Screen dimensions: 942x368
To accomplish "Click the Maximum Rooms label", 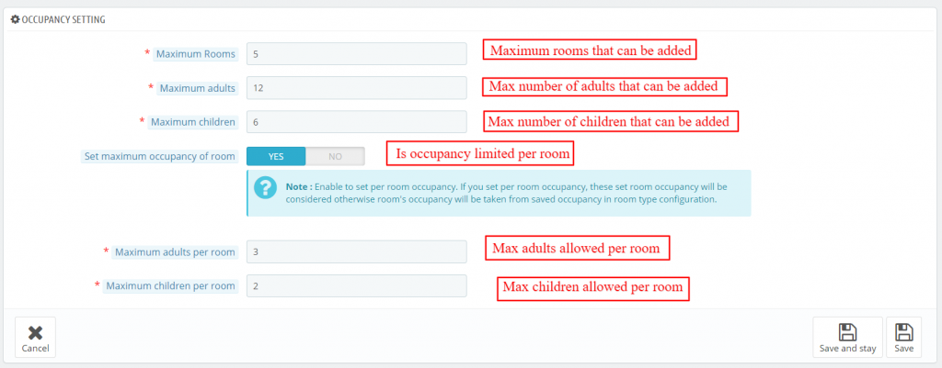I will pos(195,54).
